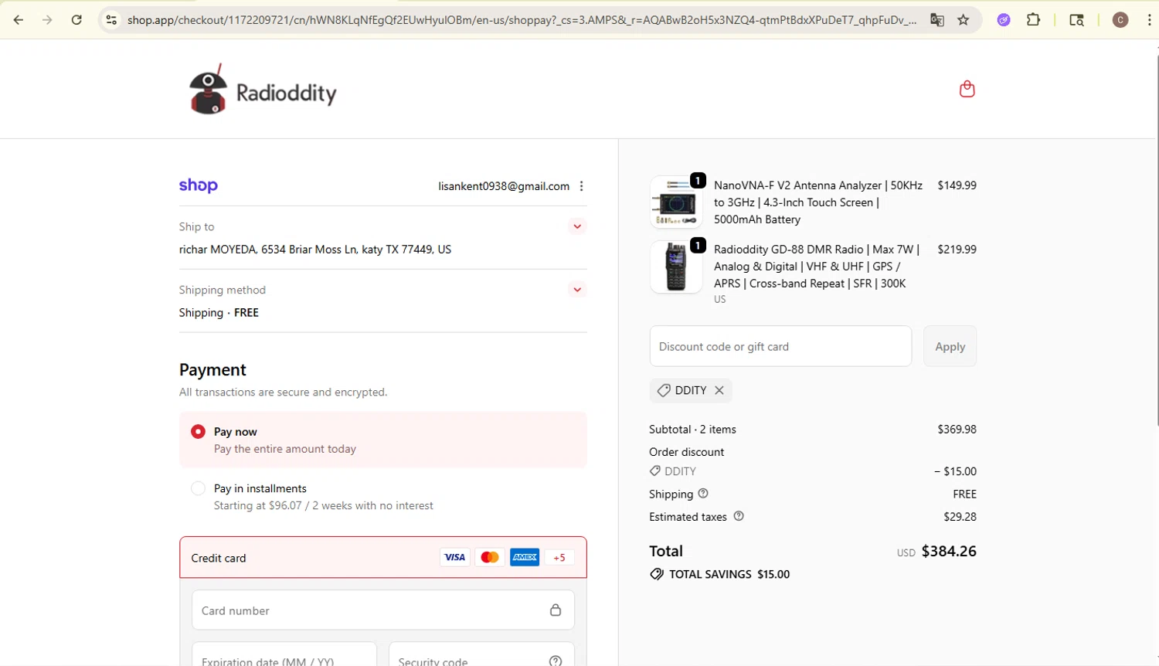Open account options next to email
The width and height of the screenshot is (1159, 666).
point(582,186)
